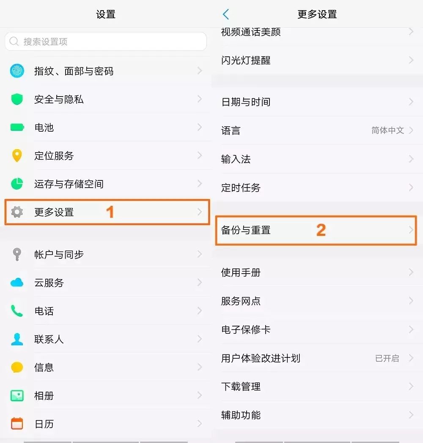Image resolution: width=423 pixels, height=443 pixels.
Task: Click the 搜索设置项 search field
Action: pos(105,42)
